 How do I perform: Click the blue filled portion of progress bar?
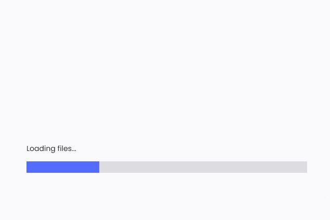pyautogui.click(x=63, y=167)
